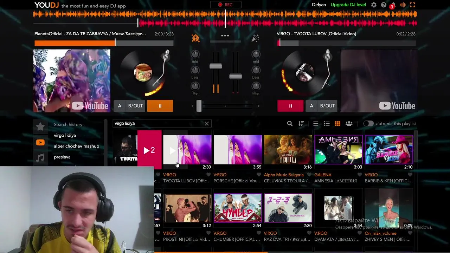Load track to deck 2 via red button
The image size is (450, 253).
click(149, 150)
